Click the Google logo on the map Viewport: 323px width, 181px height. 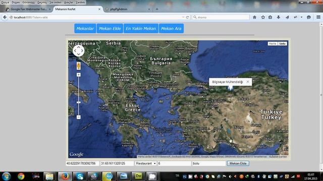[x=76, y=154]
